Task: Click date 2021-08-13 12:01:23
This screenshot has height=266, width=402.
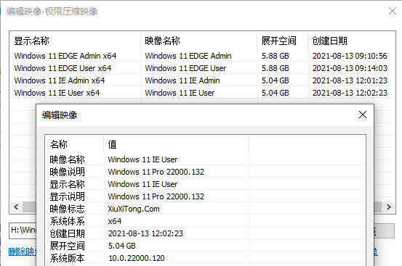Action: pos(350,80)
